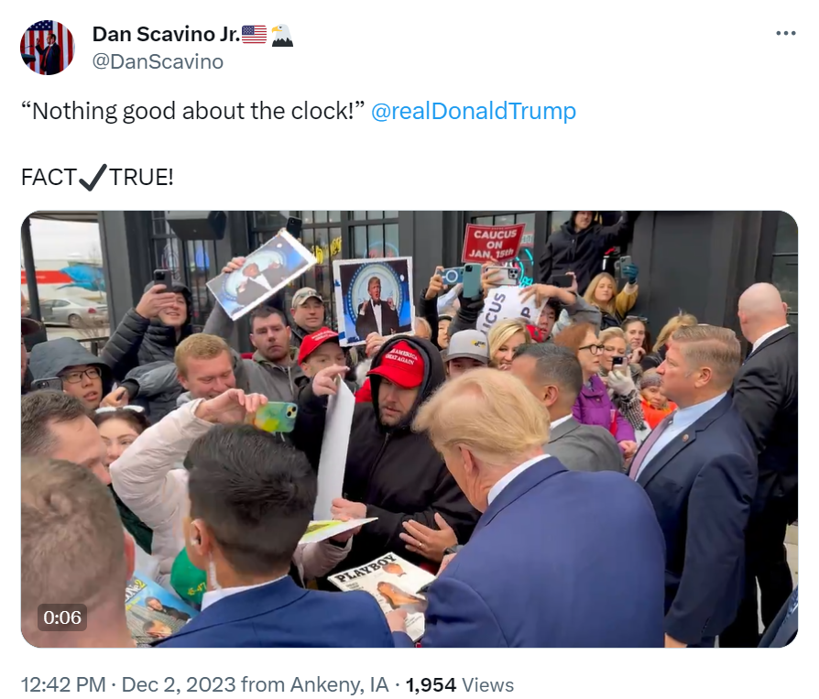Image resolution: width=819 pixels, height=699 pixels.
Task: Select the "Nothing good about the clock!" quote text
Action: click(x=192, y=111)
